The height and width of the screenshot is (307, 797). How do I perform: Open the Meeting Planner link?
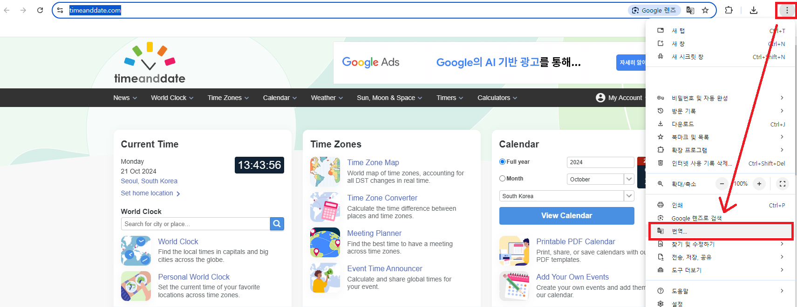[375, 233]
